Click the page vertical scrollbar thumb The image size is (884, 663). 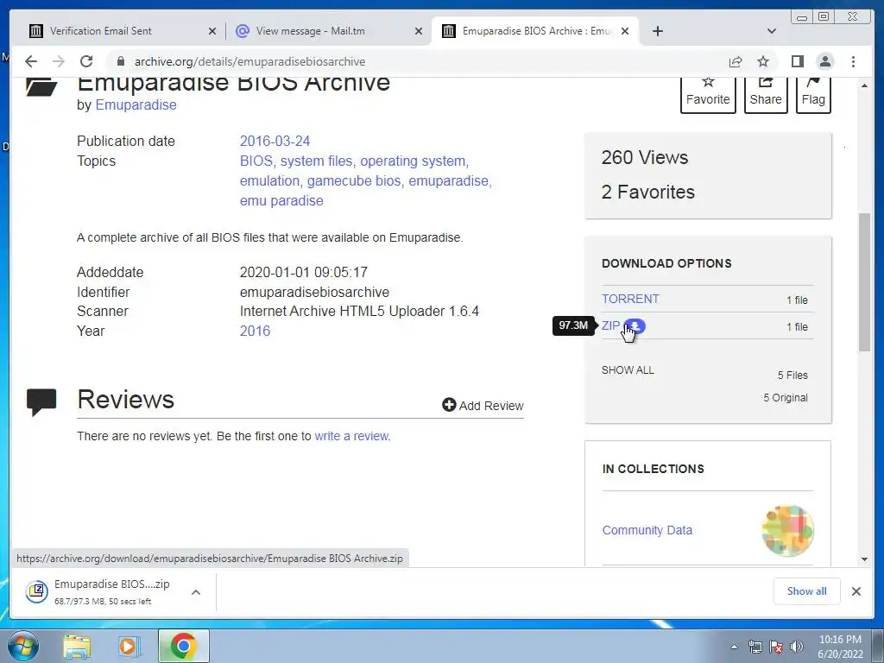[864, 282]
